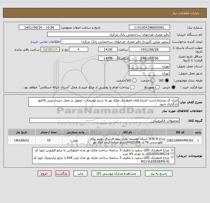Click the بازگشت back button

tap(62, 174)
